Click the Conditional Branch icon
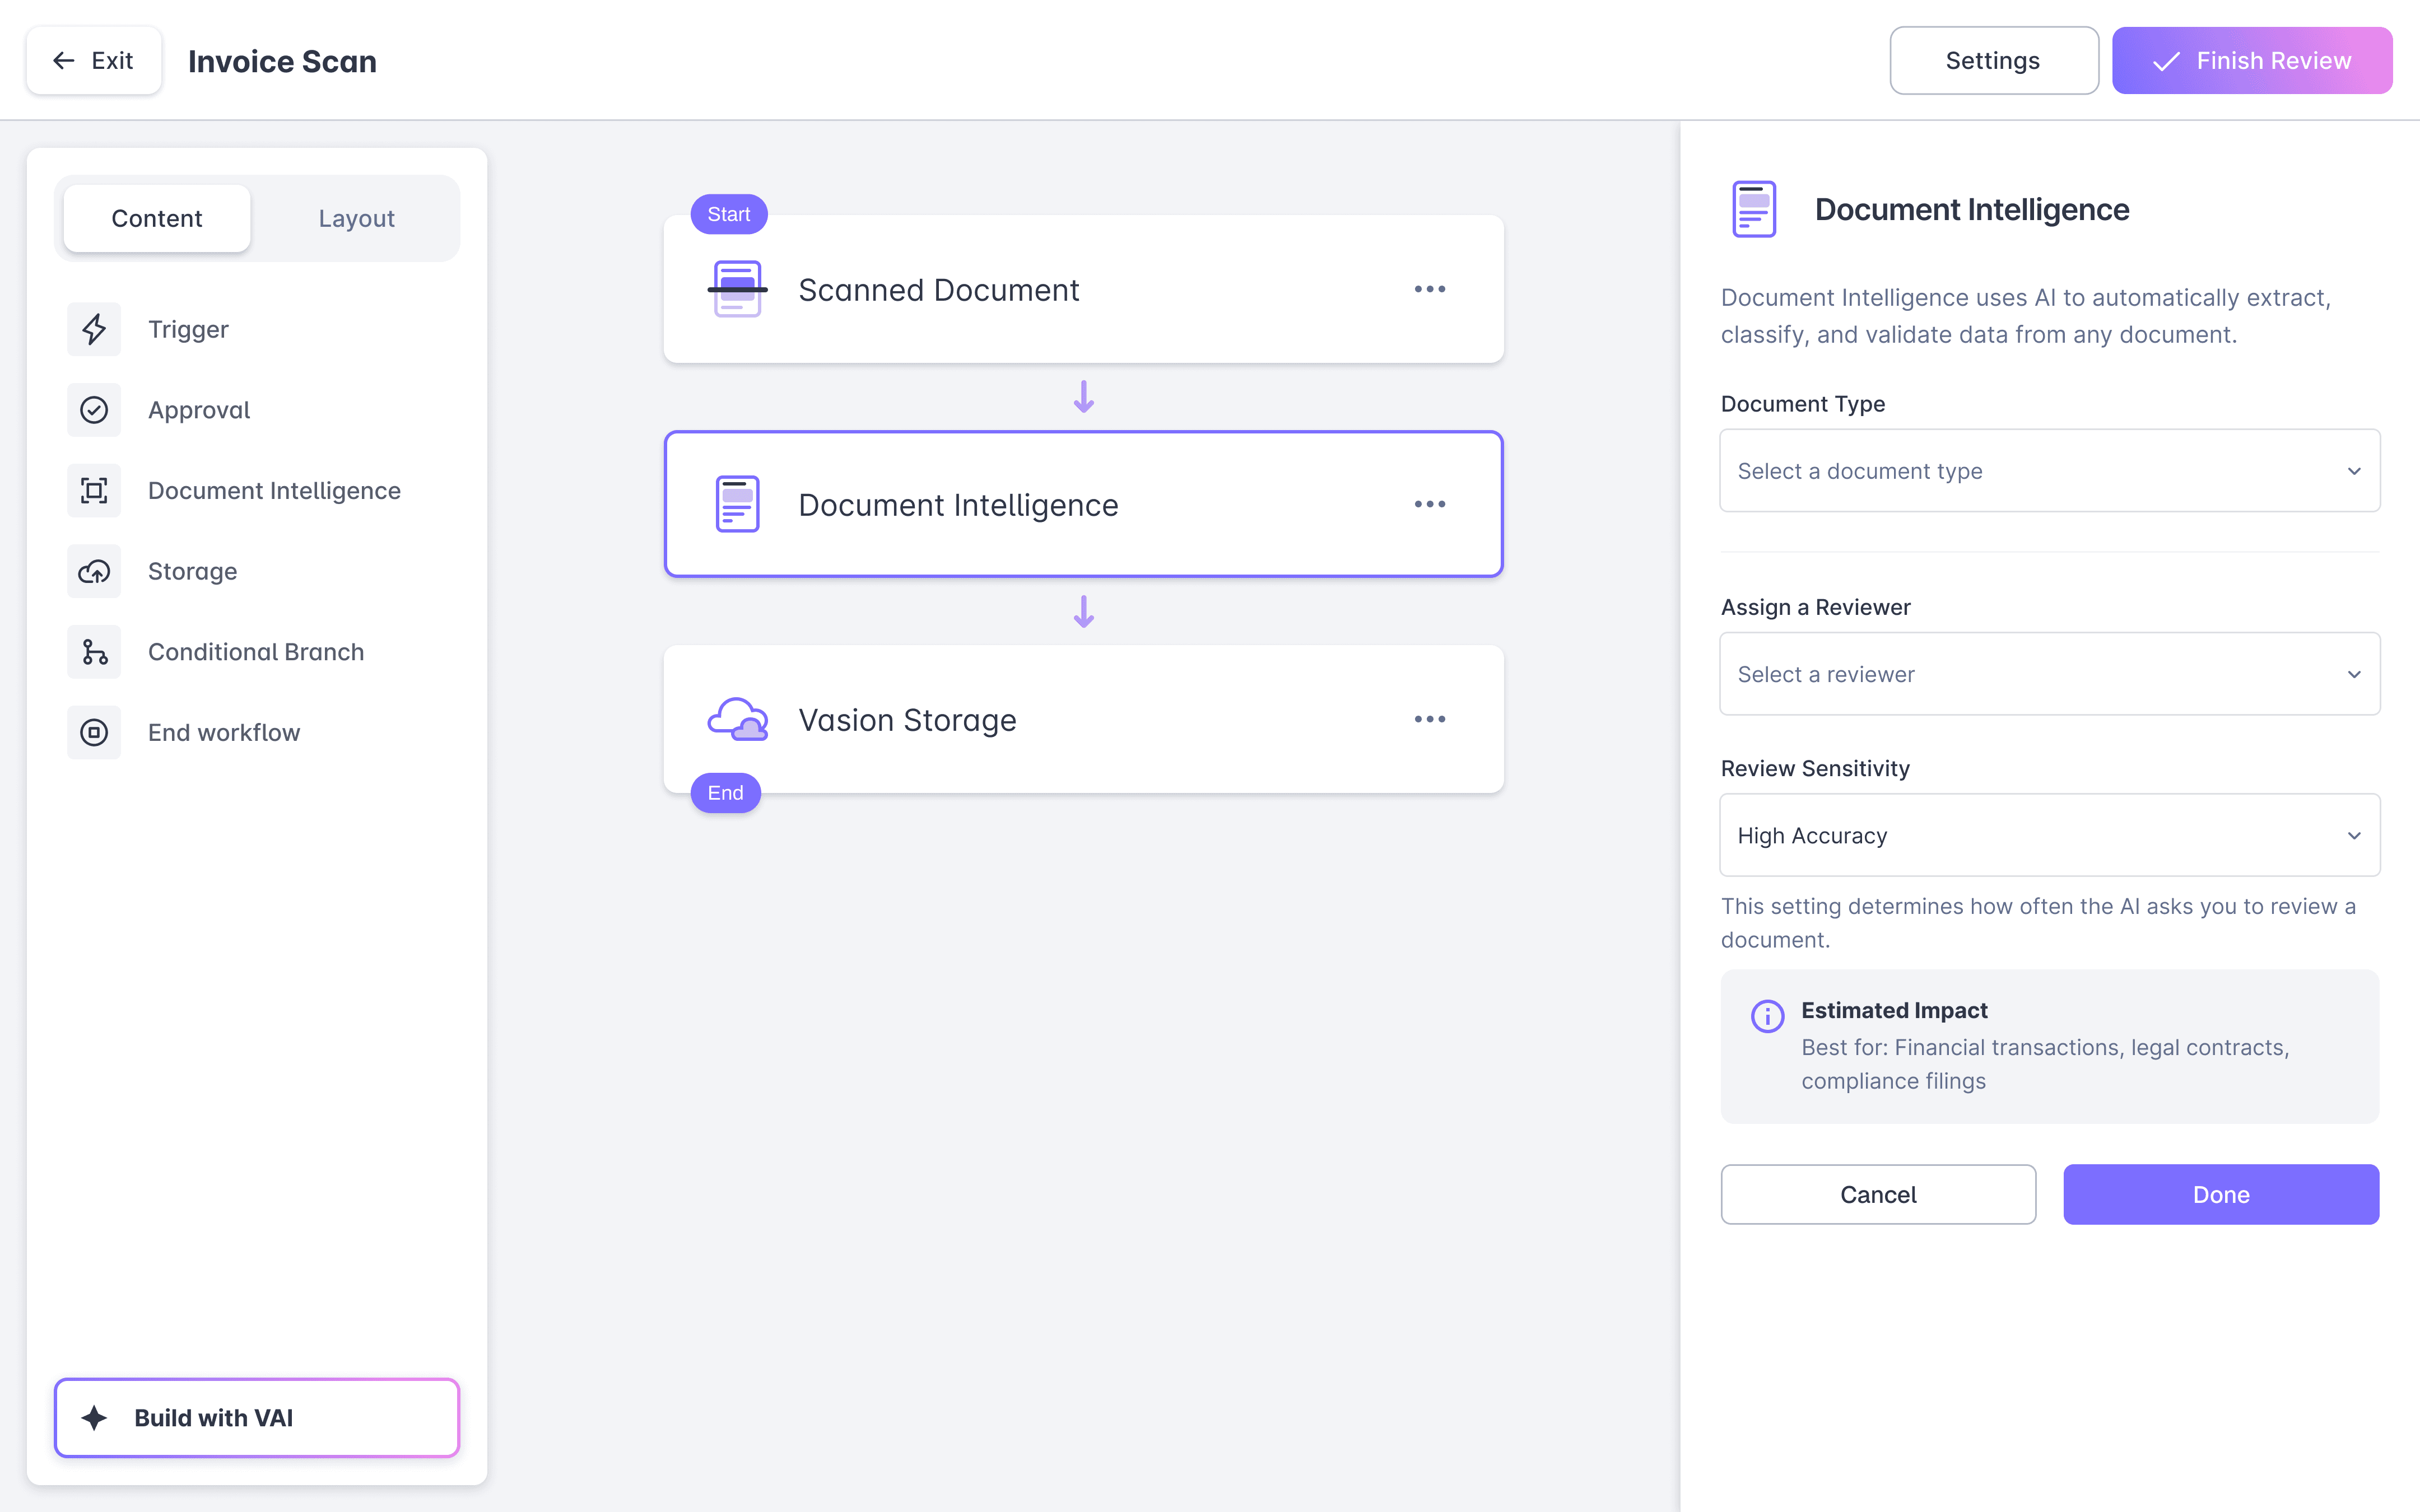Image resolution: width=2420 pixels, height=1512 pixels. click(x=94, y=652)
